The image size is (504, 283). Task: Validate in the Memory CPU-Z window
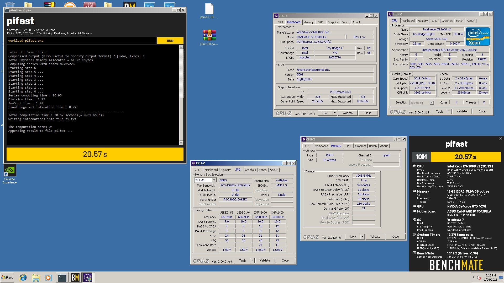point(375,237)
